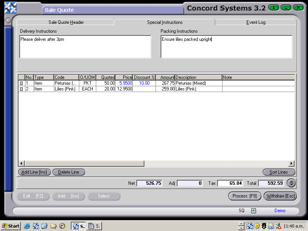Click the Demo link in the status bar

pos(280,211)
